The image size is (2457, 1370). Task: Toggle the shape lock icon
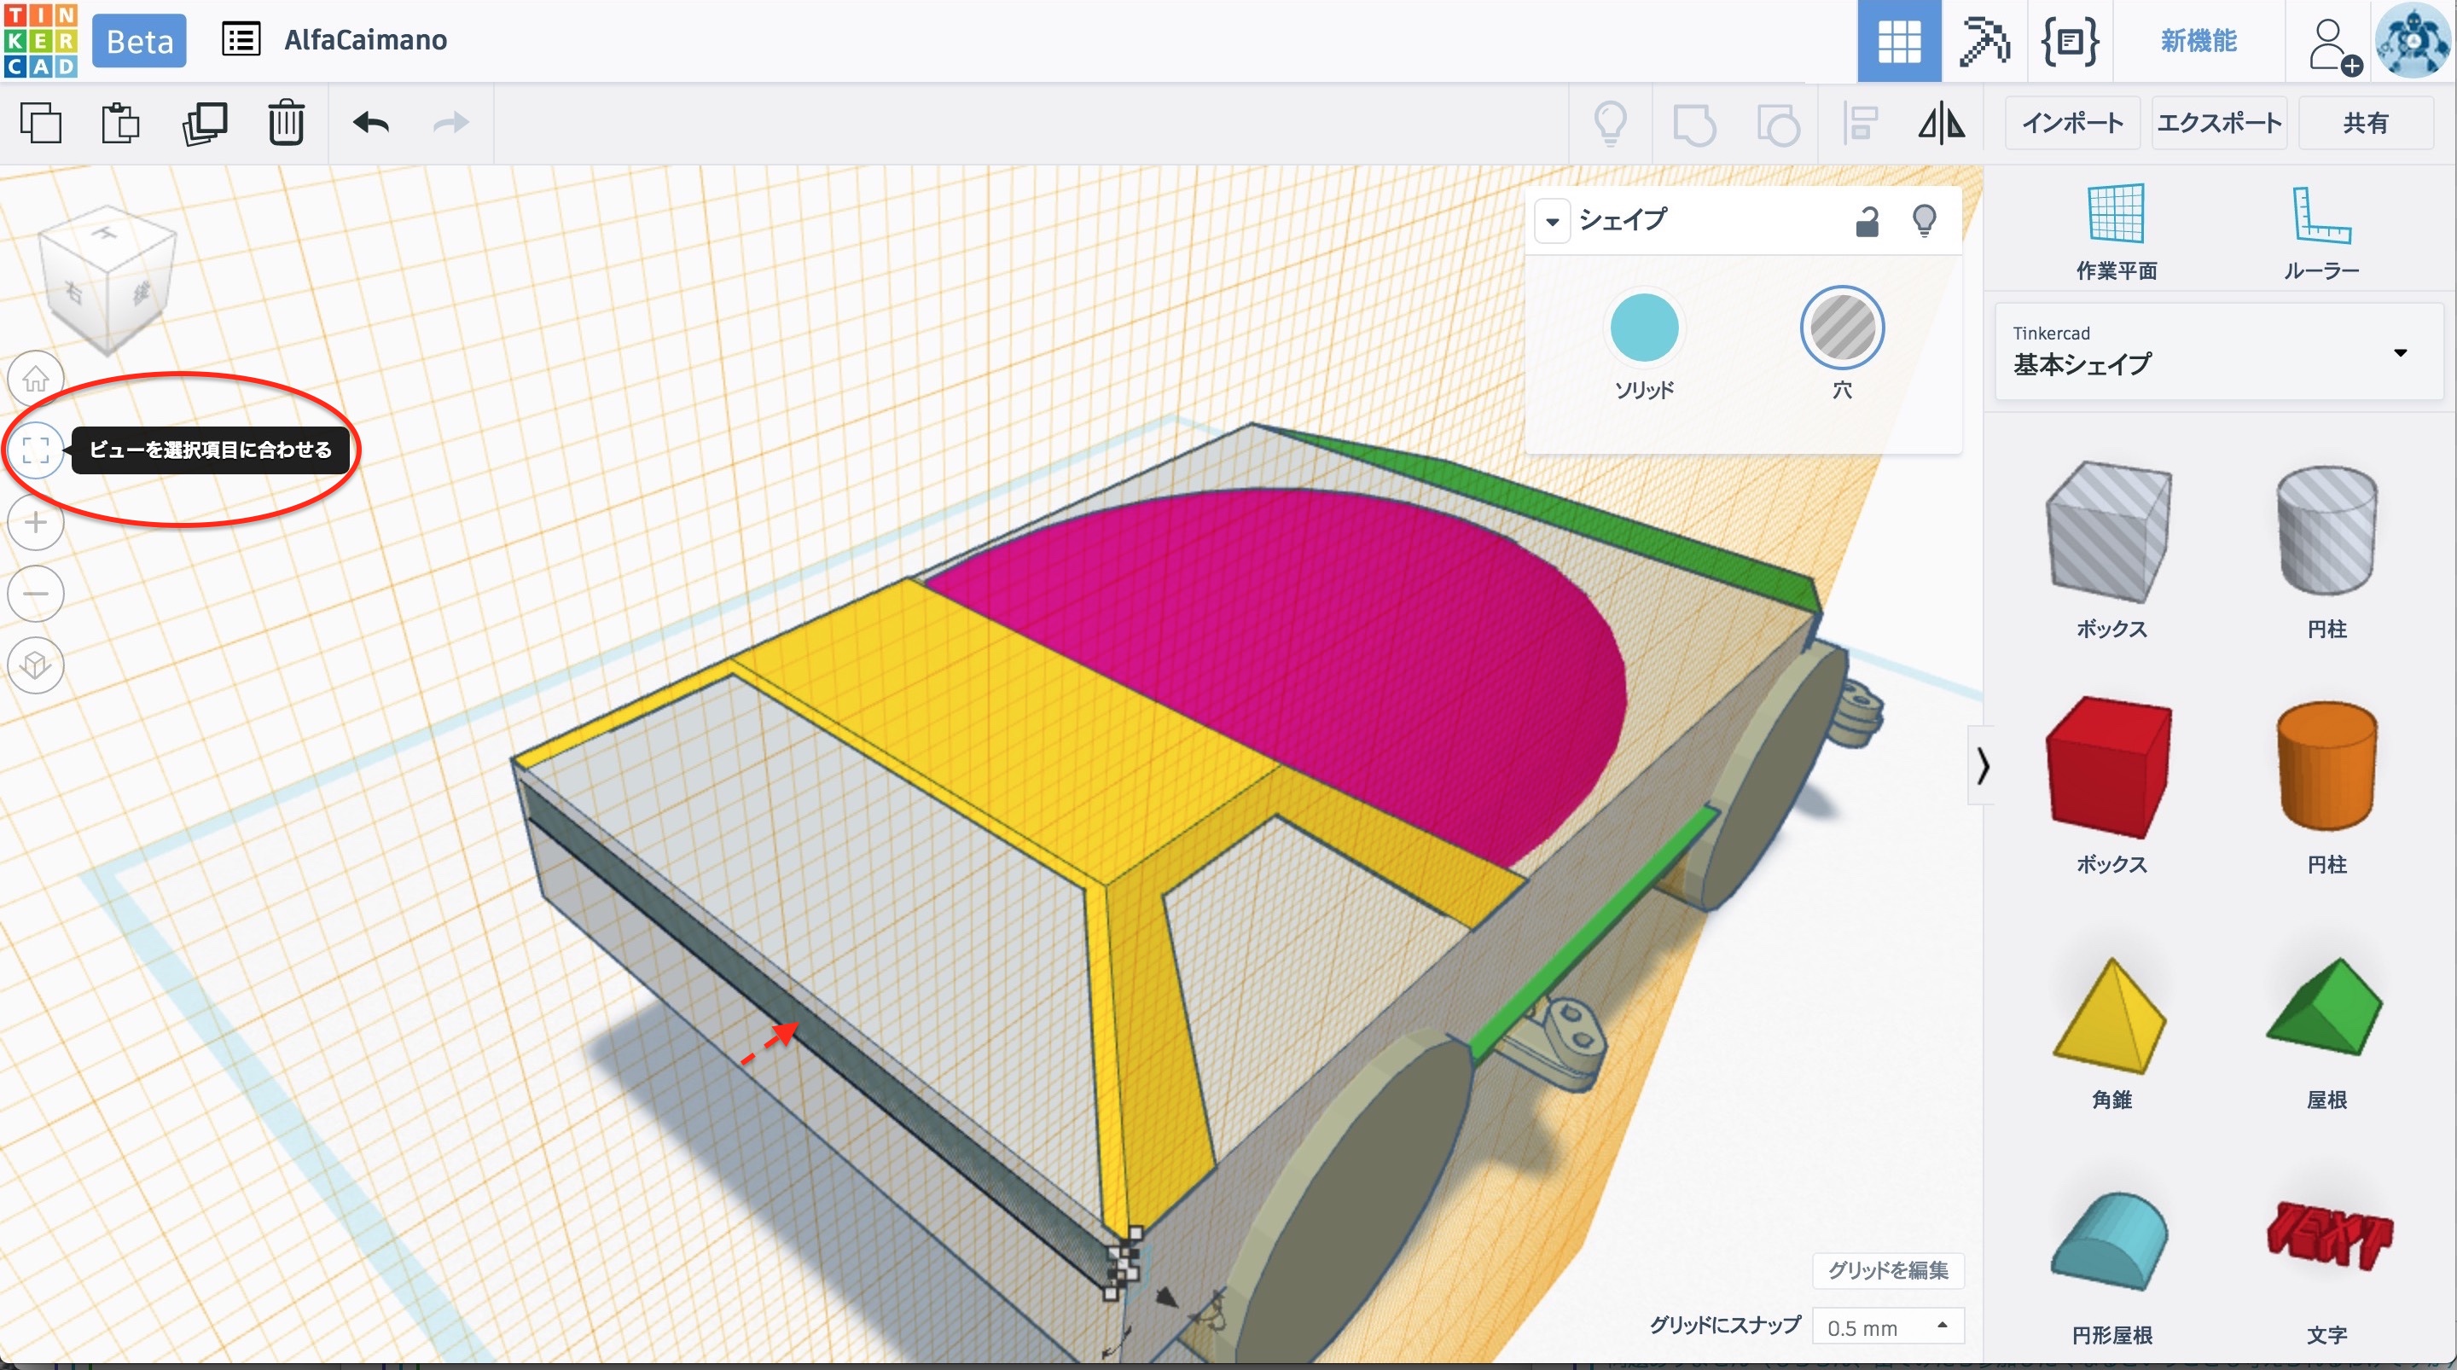pos(1867,221)
